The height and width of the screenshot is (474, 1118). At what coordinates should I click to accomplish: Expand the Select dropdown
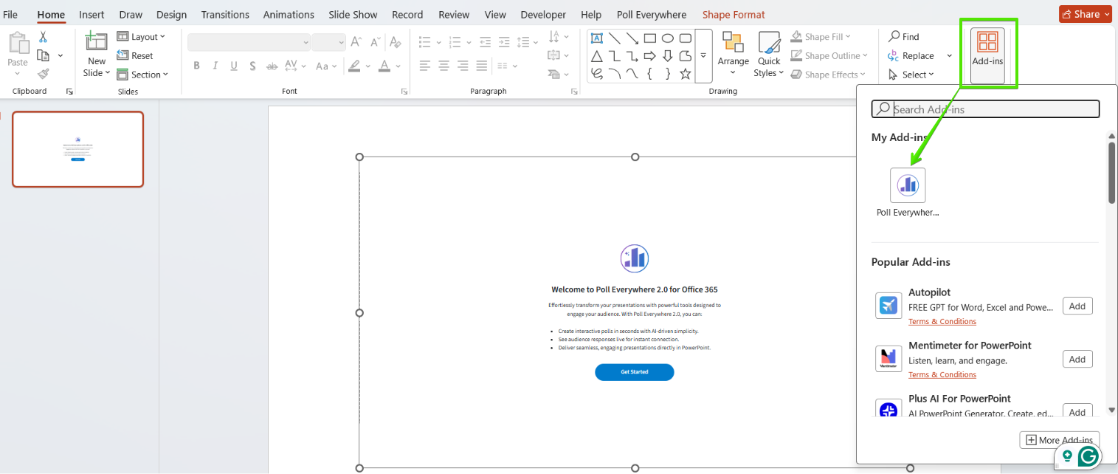(x=911, y=75)
